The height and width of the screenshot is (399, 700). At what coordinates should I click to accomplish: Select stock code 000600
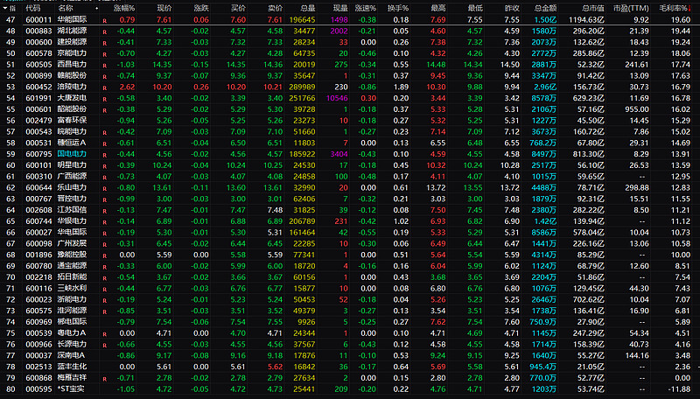coord(38,42)
